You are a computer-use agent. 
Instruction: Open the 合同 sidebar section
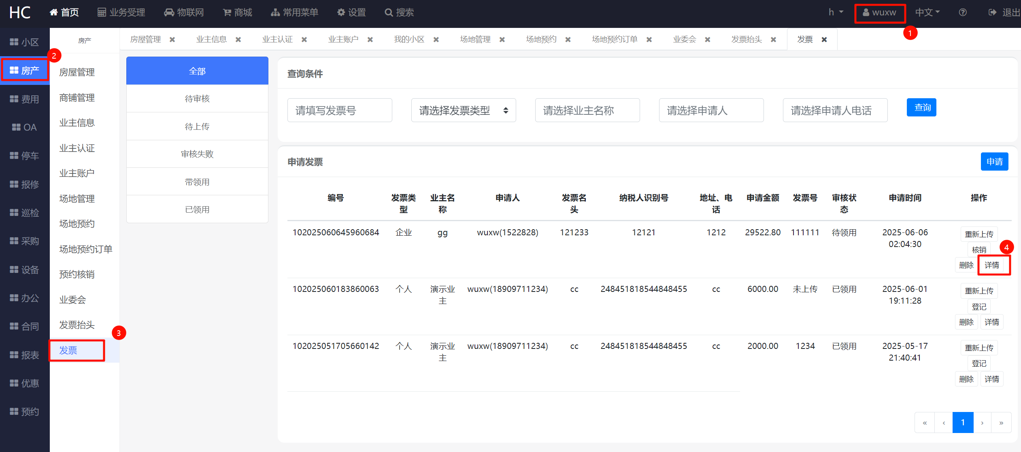[25, 326]
